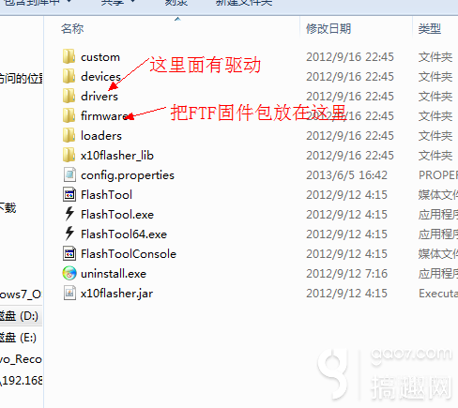
Task: Select the FlashTool64.exe lightning icon
Action: [69, 234]
